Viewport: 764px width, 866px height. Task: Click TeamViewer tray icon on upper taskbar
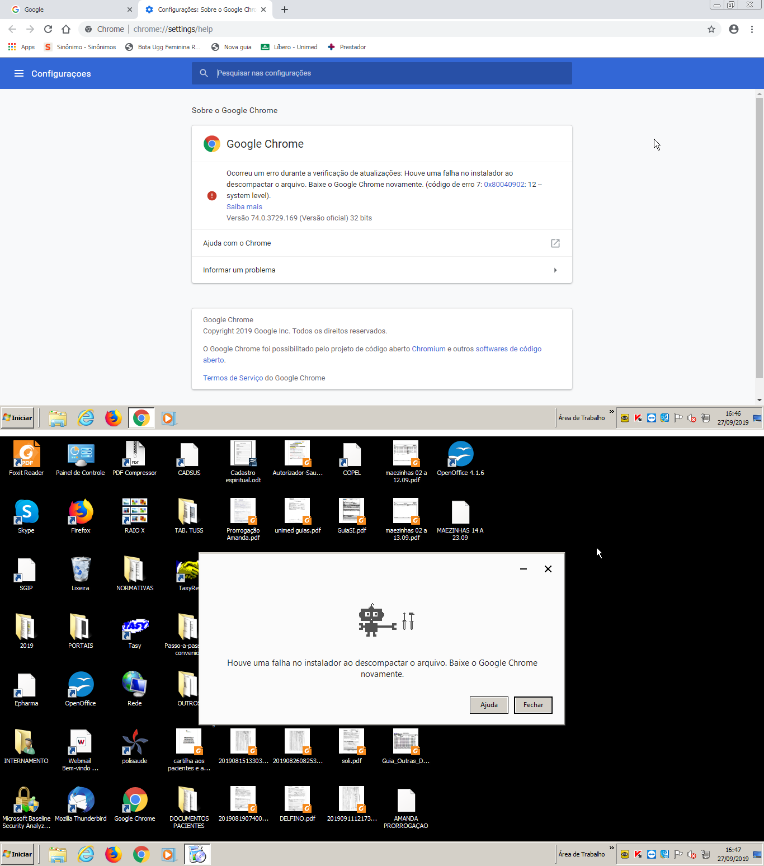coord(652,418)
